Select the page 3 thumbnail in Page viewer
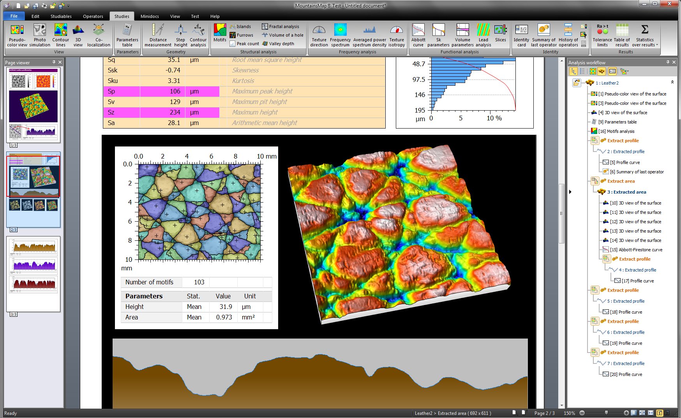This screenshot has width=681, height=418. click(x=34, y=273)
